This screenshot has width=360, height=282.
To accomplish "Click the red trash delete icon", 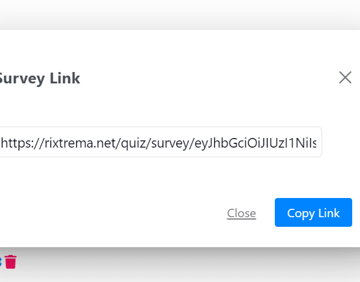I will (11, 262).
